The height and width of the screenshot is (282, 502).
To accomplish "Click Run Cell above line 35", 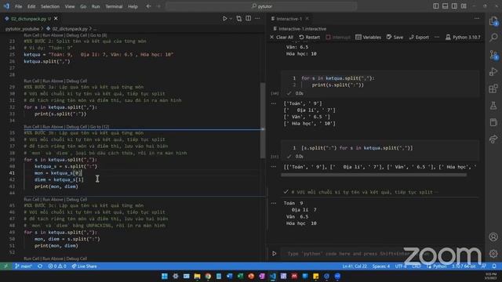I will click(31, 127).
